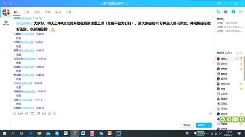The image size is (245, 137).
Task: Open Word from the taskbar
Action: (x=83, y=133)
